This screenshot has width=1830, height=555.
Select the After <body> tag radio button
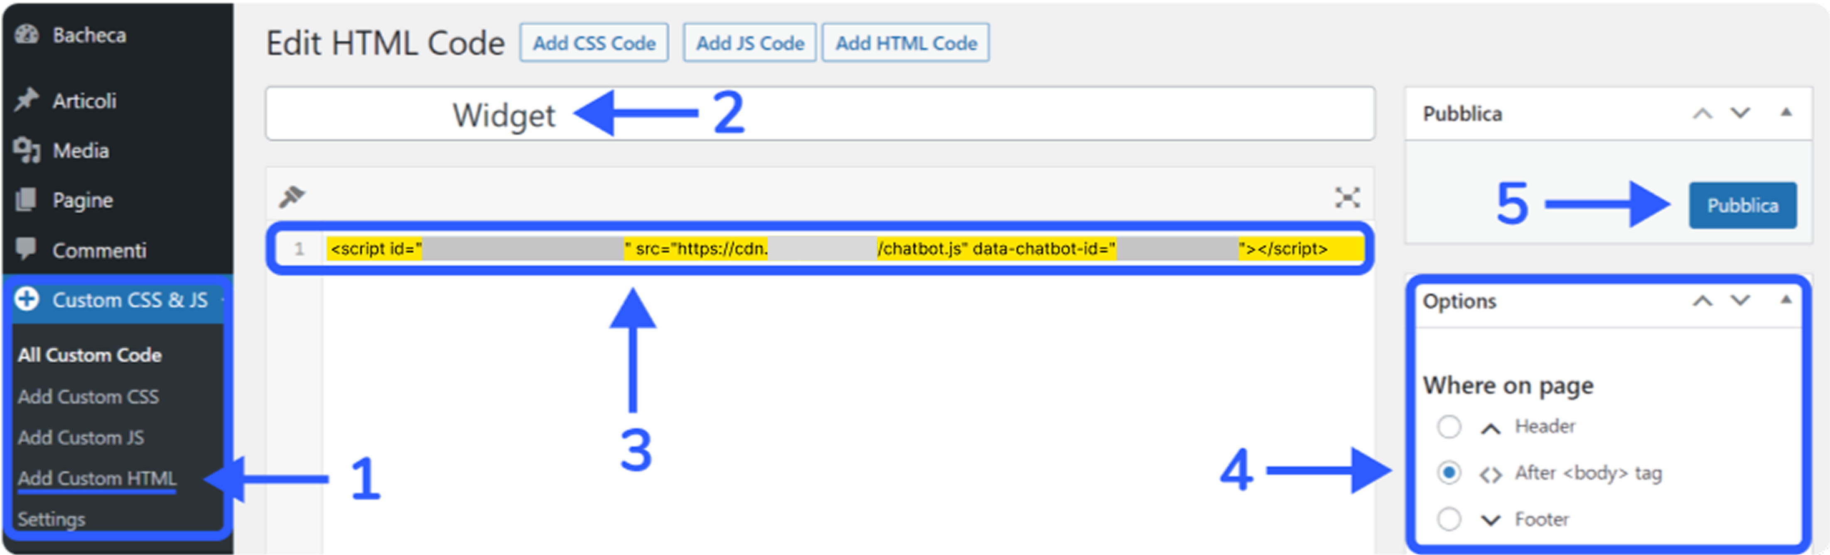(x=1449, y=473)
